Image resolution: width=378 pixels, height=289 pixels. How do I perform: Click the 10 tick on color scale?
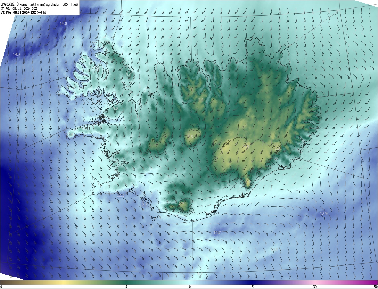[189, 287]
